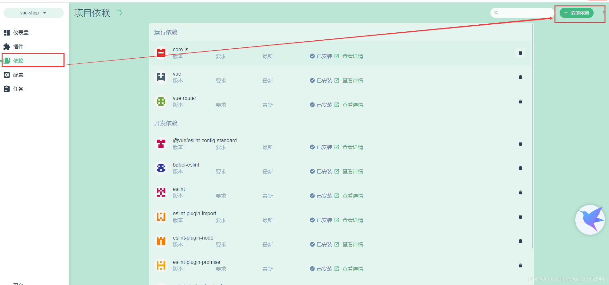Click the puzzle-piece plugins icon in sidebar

[x=7, y=47]
